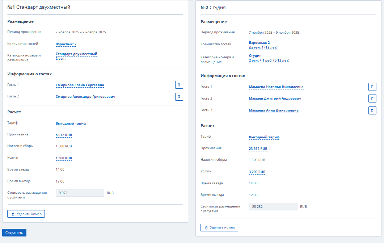The height and width of the screenshot is (243, 384).
Task: Remove guest Мамаева Анна Дмитриевна via trash icon
Action: [x=372, y=110]
